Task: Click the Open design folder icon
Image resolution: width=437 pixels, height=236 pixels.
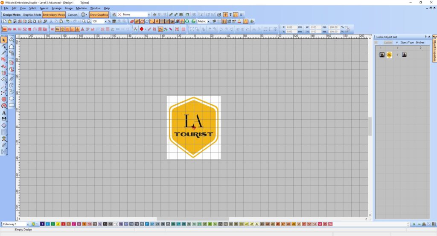Action: [10, 21]
